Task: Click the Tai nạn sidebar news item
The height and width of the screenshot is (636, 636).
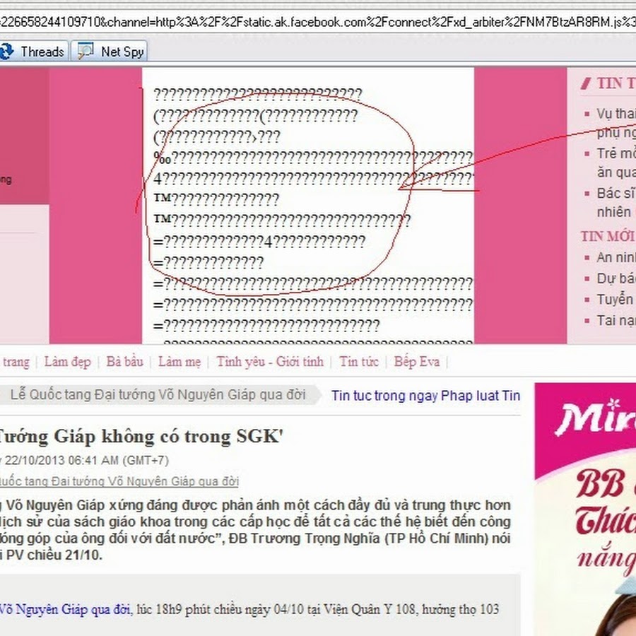Action: point(616,320)
